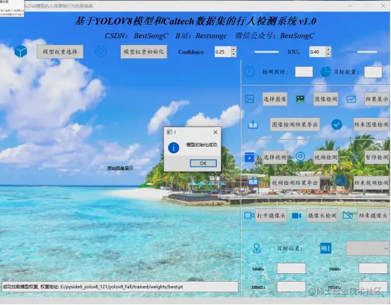This screenshot has height=305, width=391.
Task: Click 结束摄像头 button
Action: tap(373, 215)
